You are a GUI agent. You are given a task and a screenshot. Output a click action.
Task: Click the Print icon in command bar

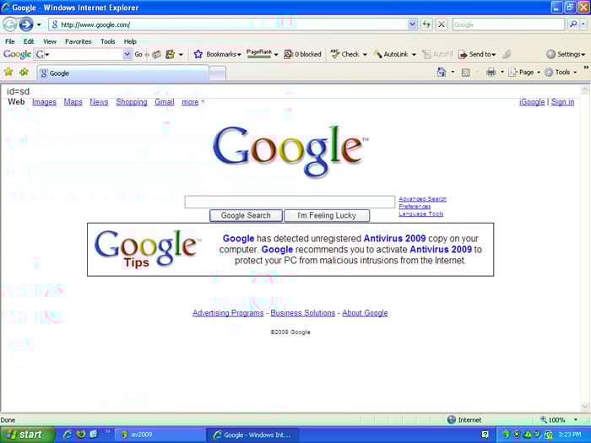click(x=491, y=72)
